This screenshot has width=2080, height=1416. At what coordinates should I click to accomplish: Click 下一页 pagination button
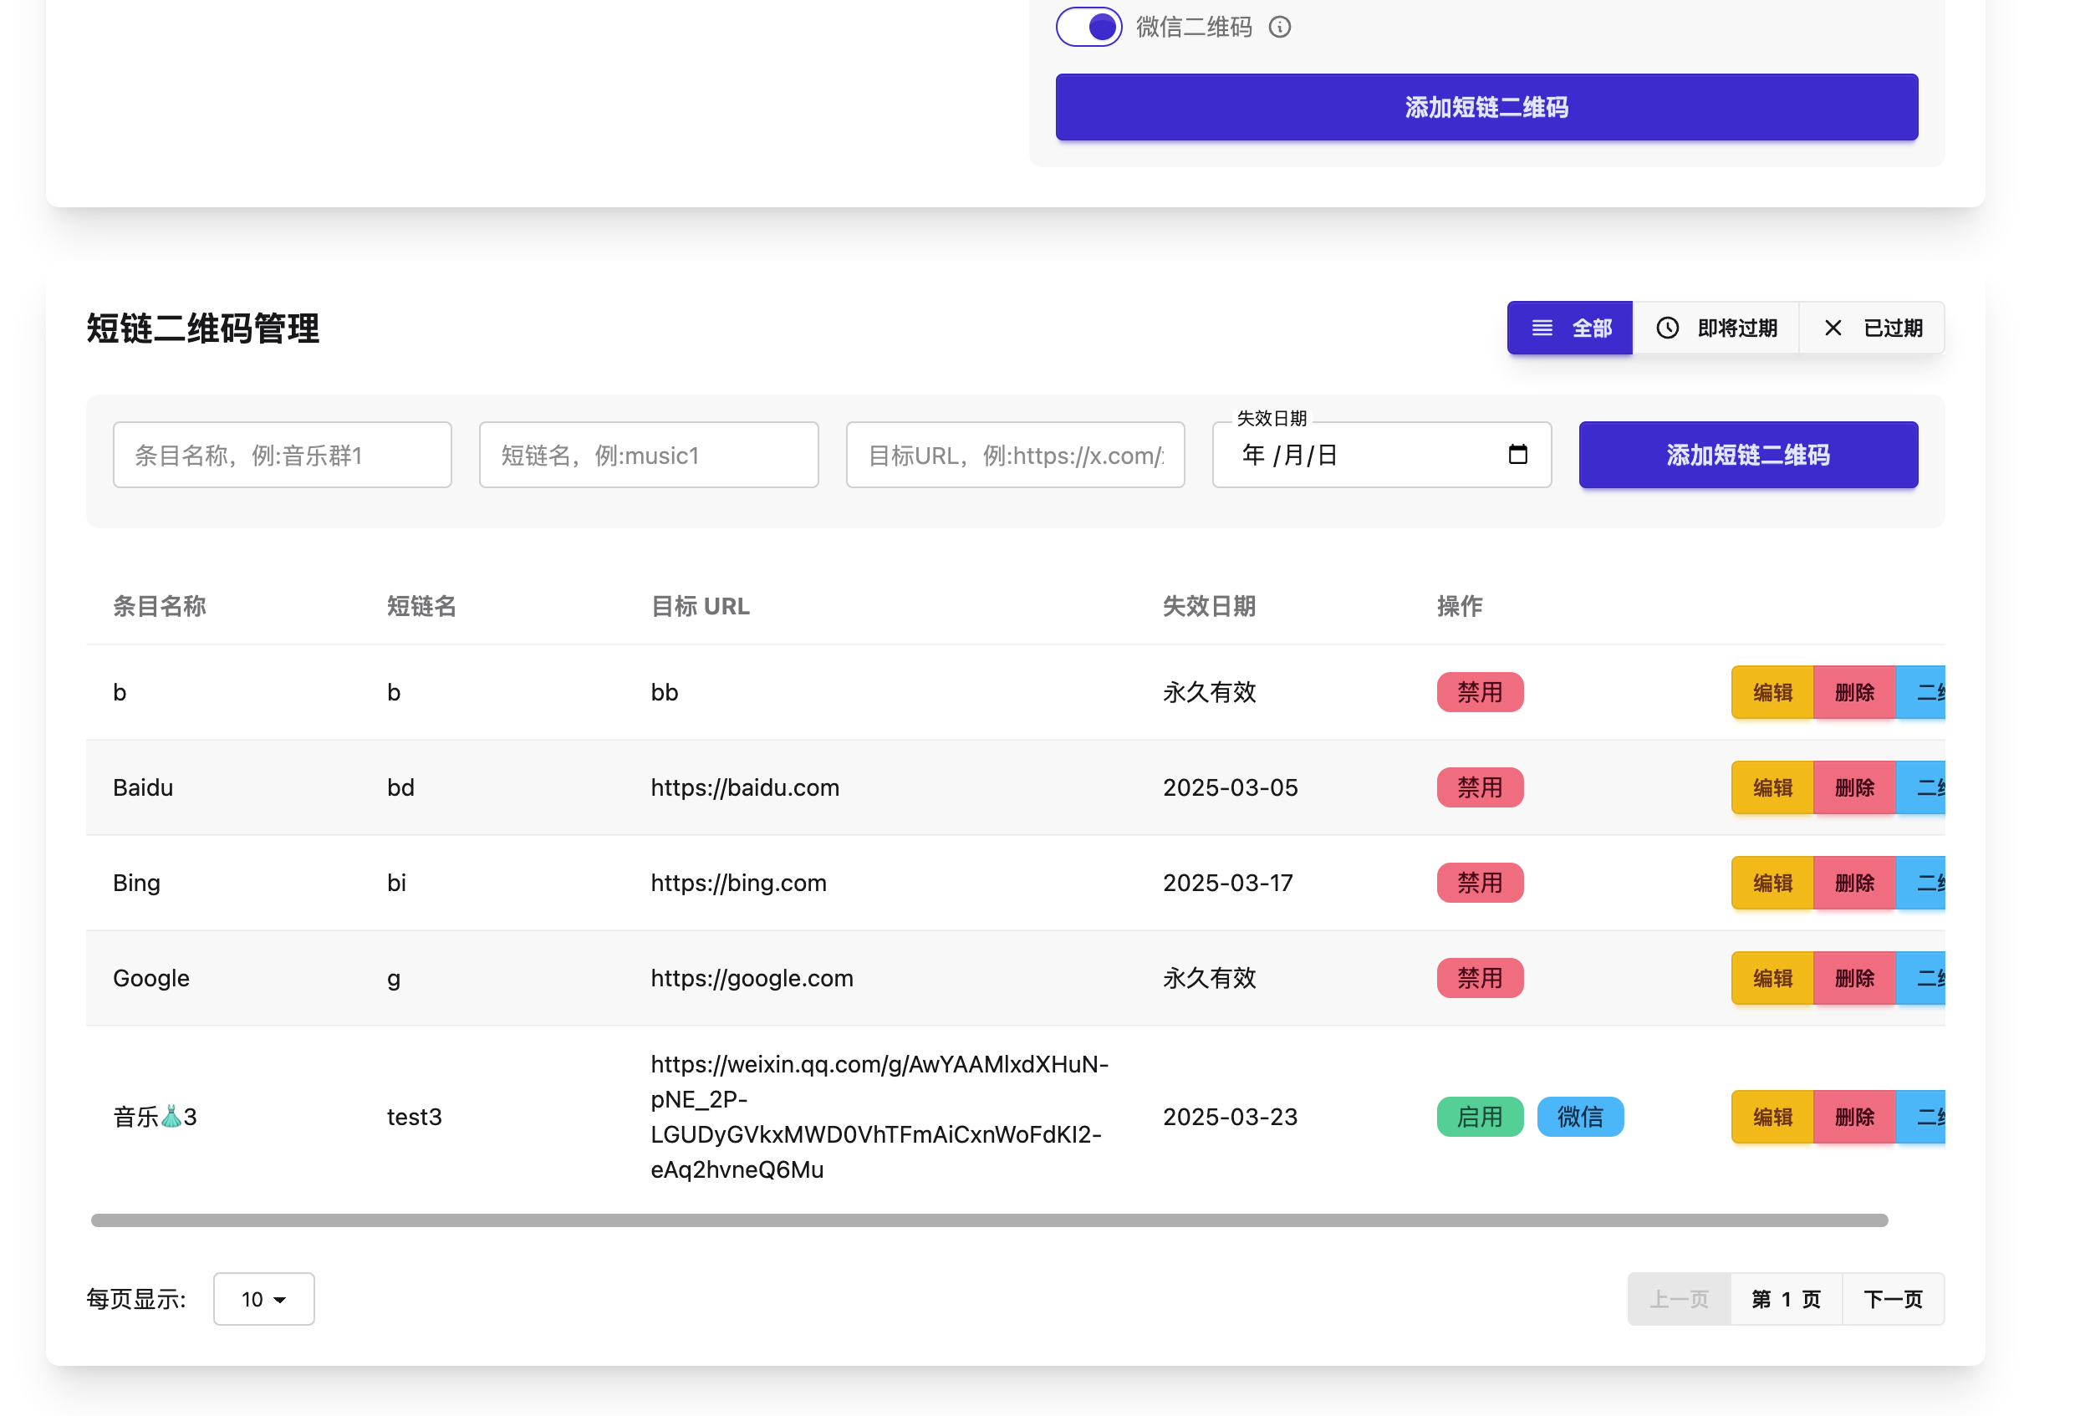click(x=1893, y=1299)
